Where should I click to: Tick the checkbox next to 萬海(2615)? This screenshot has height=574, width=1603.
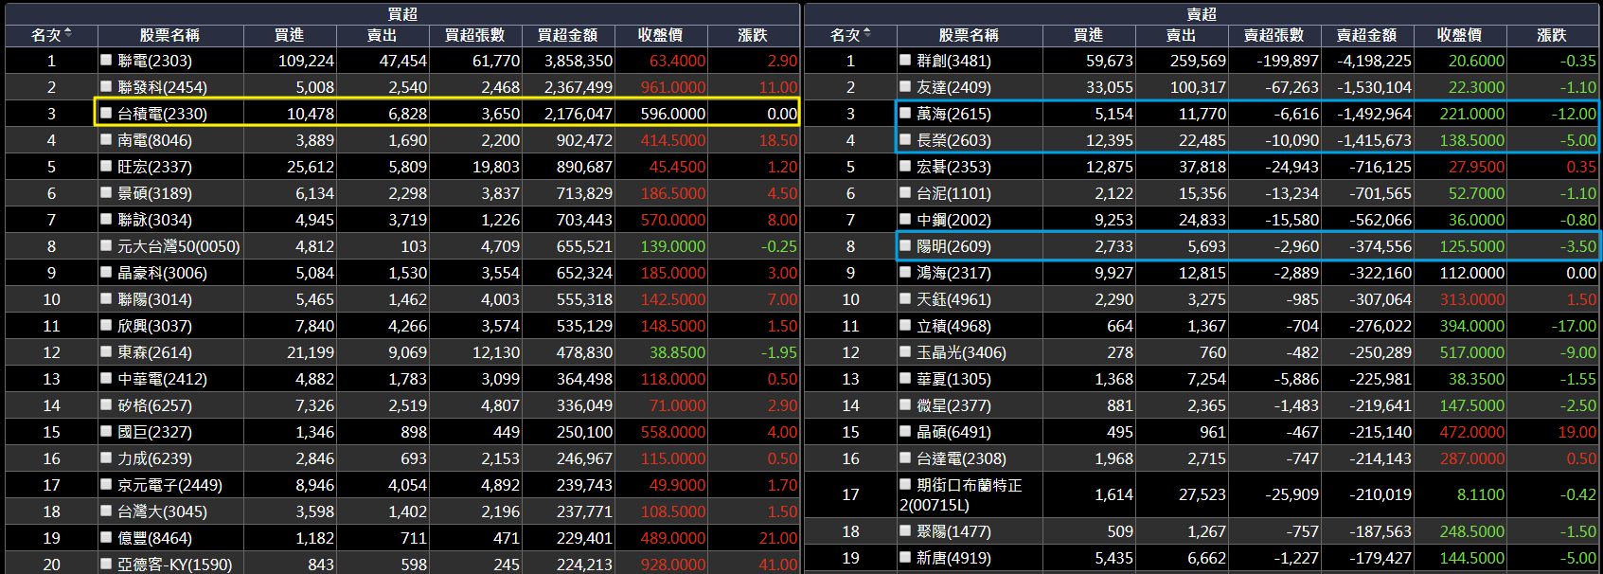click(x=906, y=113)
